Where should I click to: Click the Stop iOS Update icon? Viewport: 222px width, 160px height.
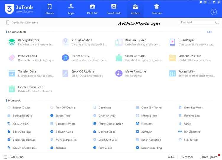tap(65, 73)
